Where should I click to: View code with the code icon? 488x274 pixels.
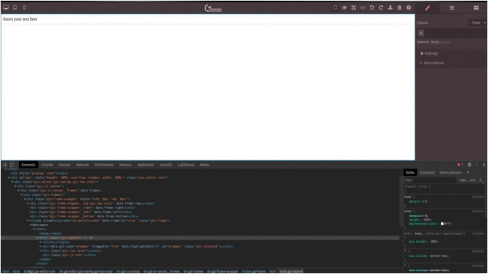coord(363,8)
